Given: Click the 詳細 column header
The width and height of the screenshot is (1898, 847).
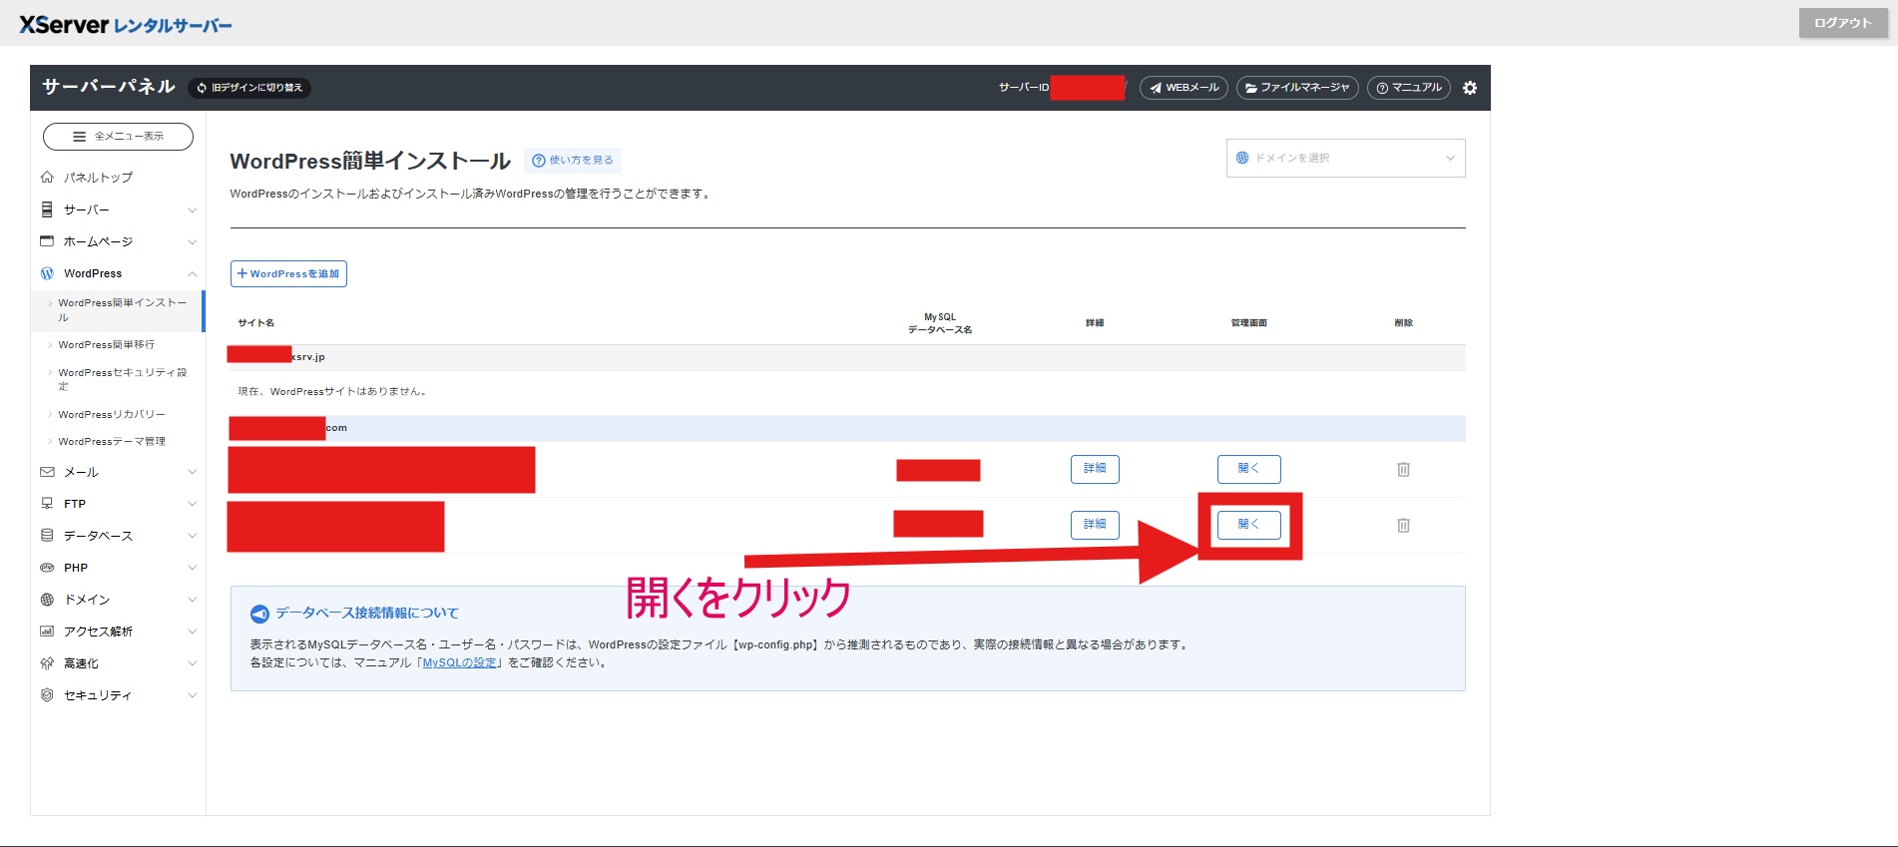Looking at the screenshot, I should (1095, 323).
